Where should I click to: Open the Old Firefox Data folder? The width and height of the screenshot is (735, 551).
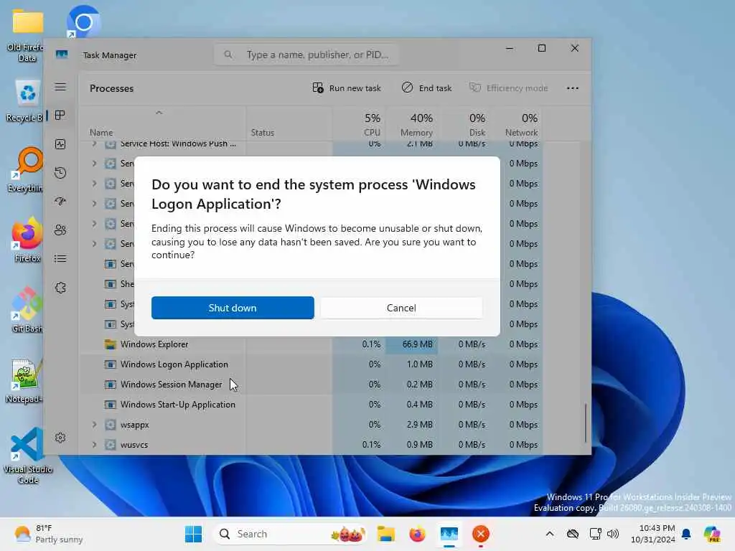[27, 36]
